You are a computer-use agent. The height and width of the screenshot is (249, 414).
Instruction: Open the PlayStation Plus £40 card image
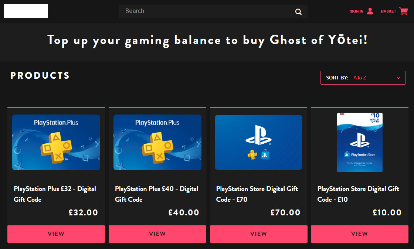(x=157, y=142)
